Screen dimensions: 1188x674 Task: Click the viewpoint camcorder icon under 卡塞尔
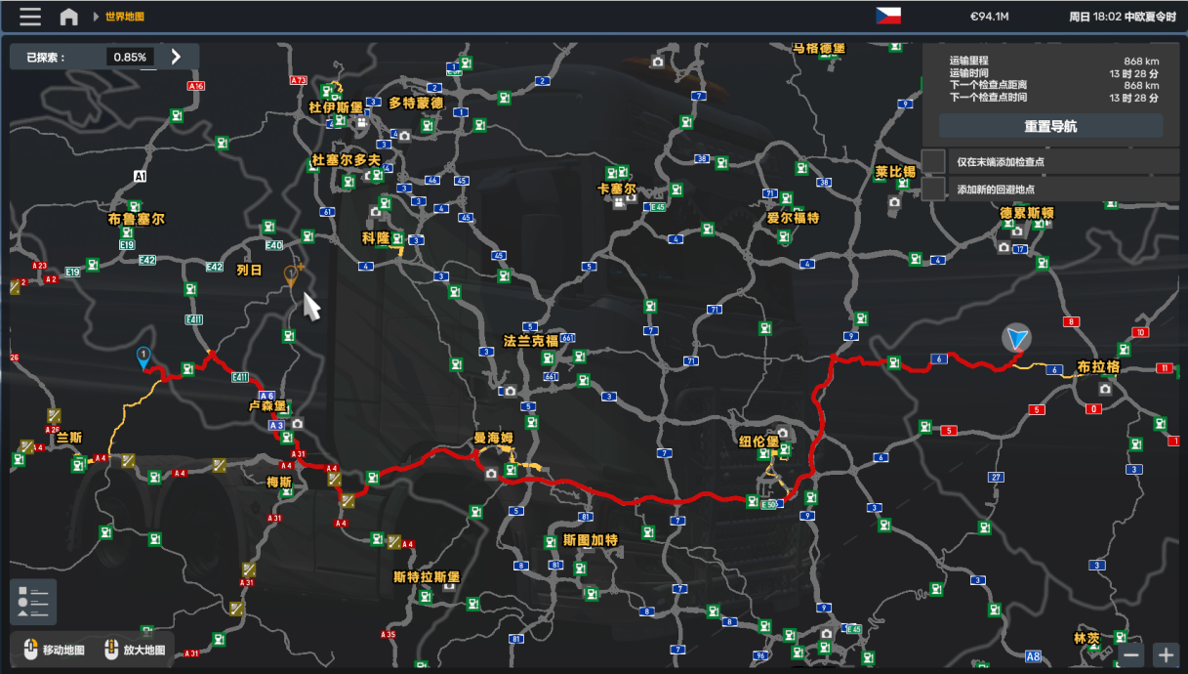coord(619,204)
